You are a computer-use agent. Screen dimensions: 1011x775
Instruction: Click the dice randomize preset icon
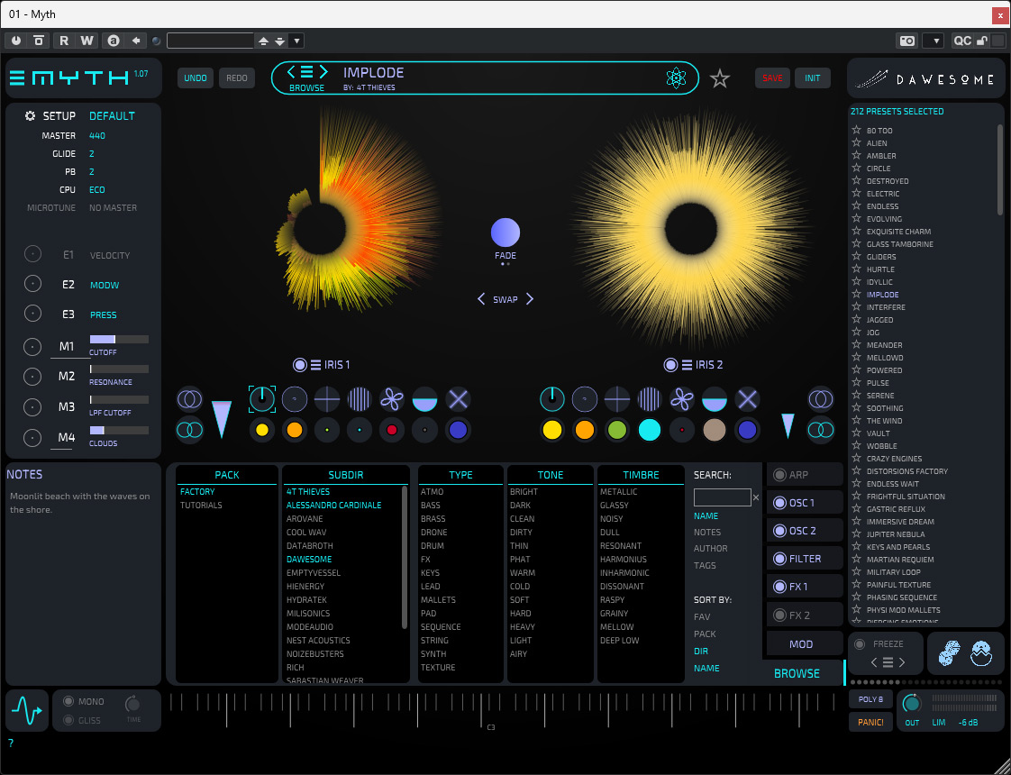click(950, 653)
